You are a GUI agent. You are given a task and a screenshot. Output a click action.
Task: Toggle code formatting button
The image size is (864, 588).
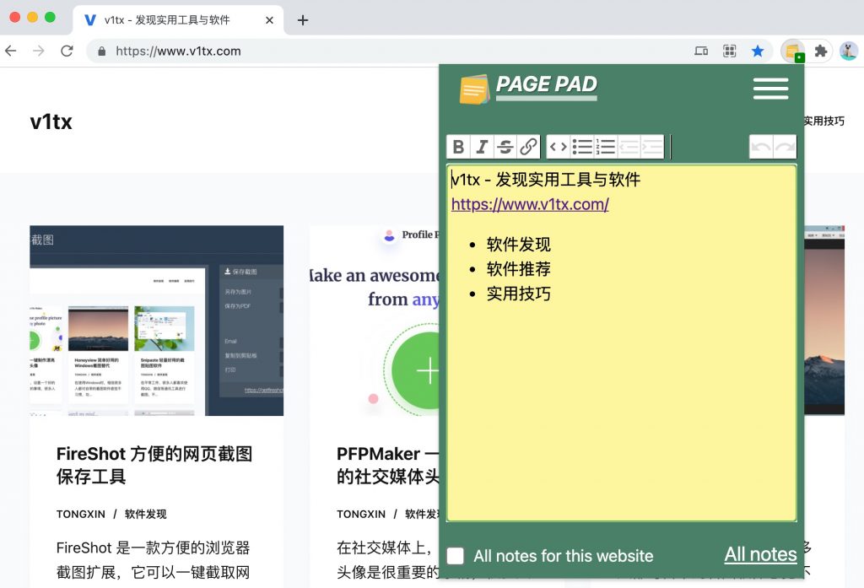[559, 147]
